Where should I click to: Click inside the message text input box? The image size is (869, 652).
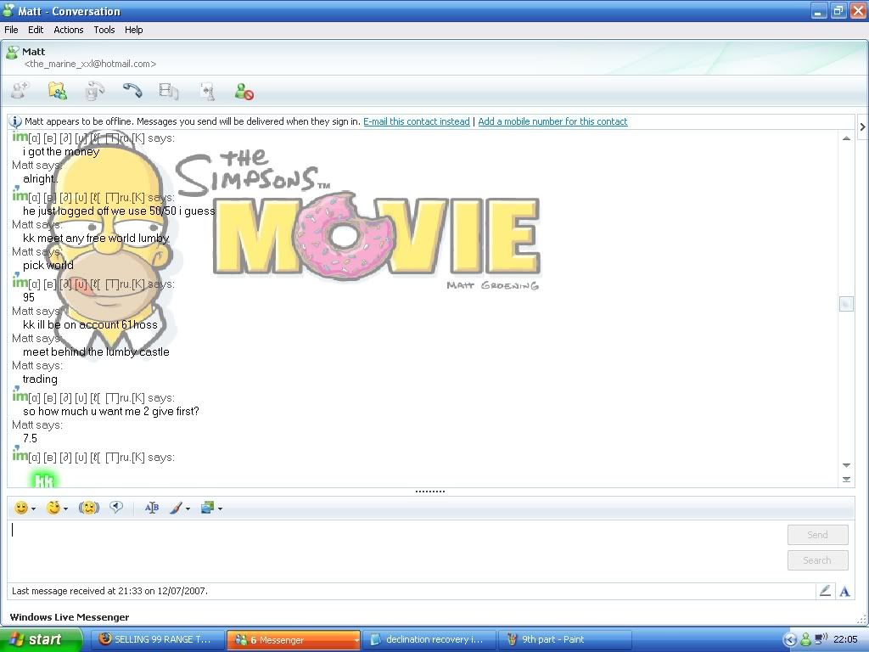click(x=390, y=548)
